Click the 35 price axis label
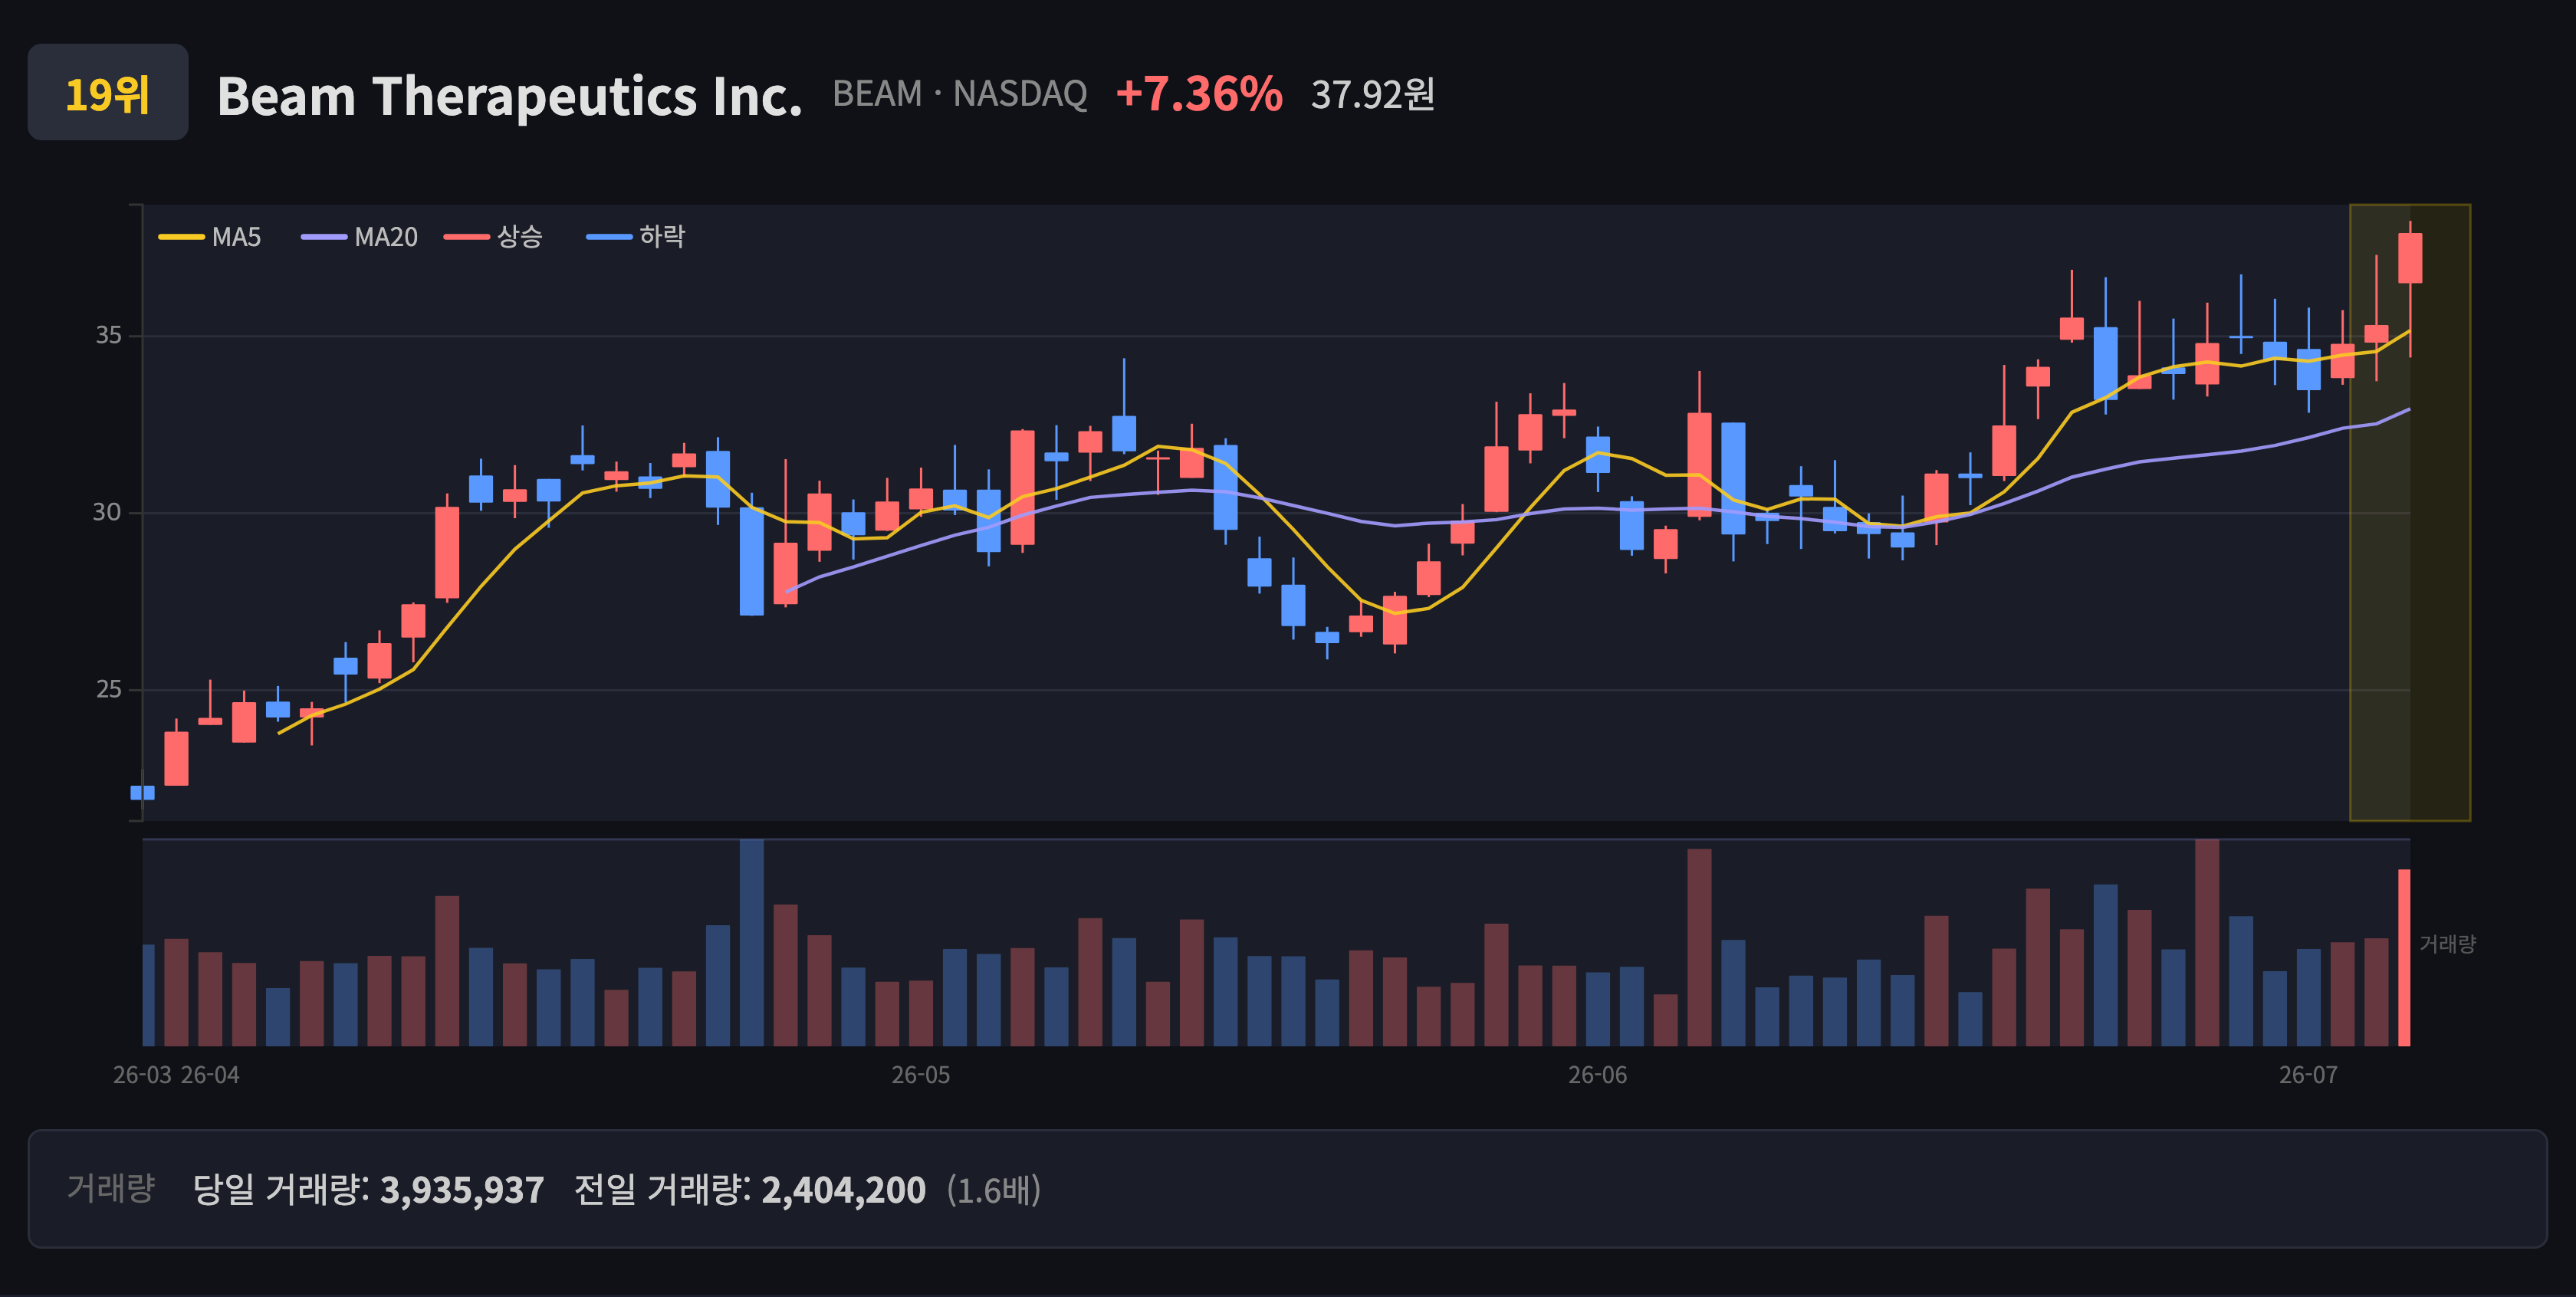 point(108,335)
